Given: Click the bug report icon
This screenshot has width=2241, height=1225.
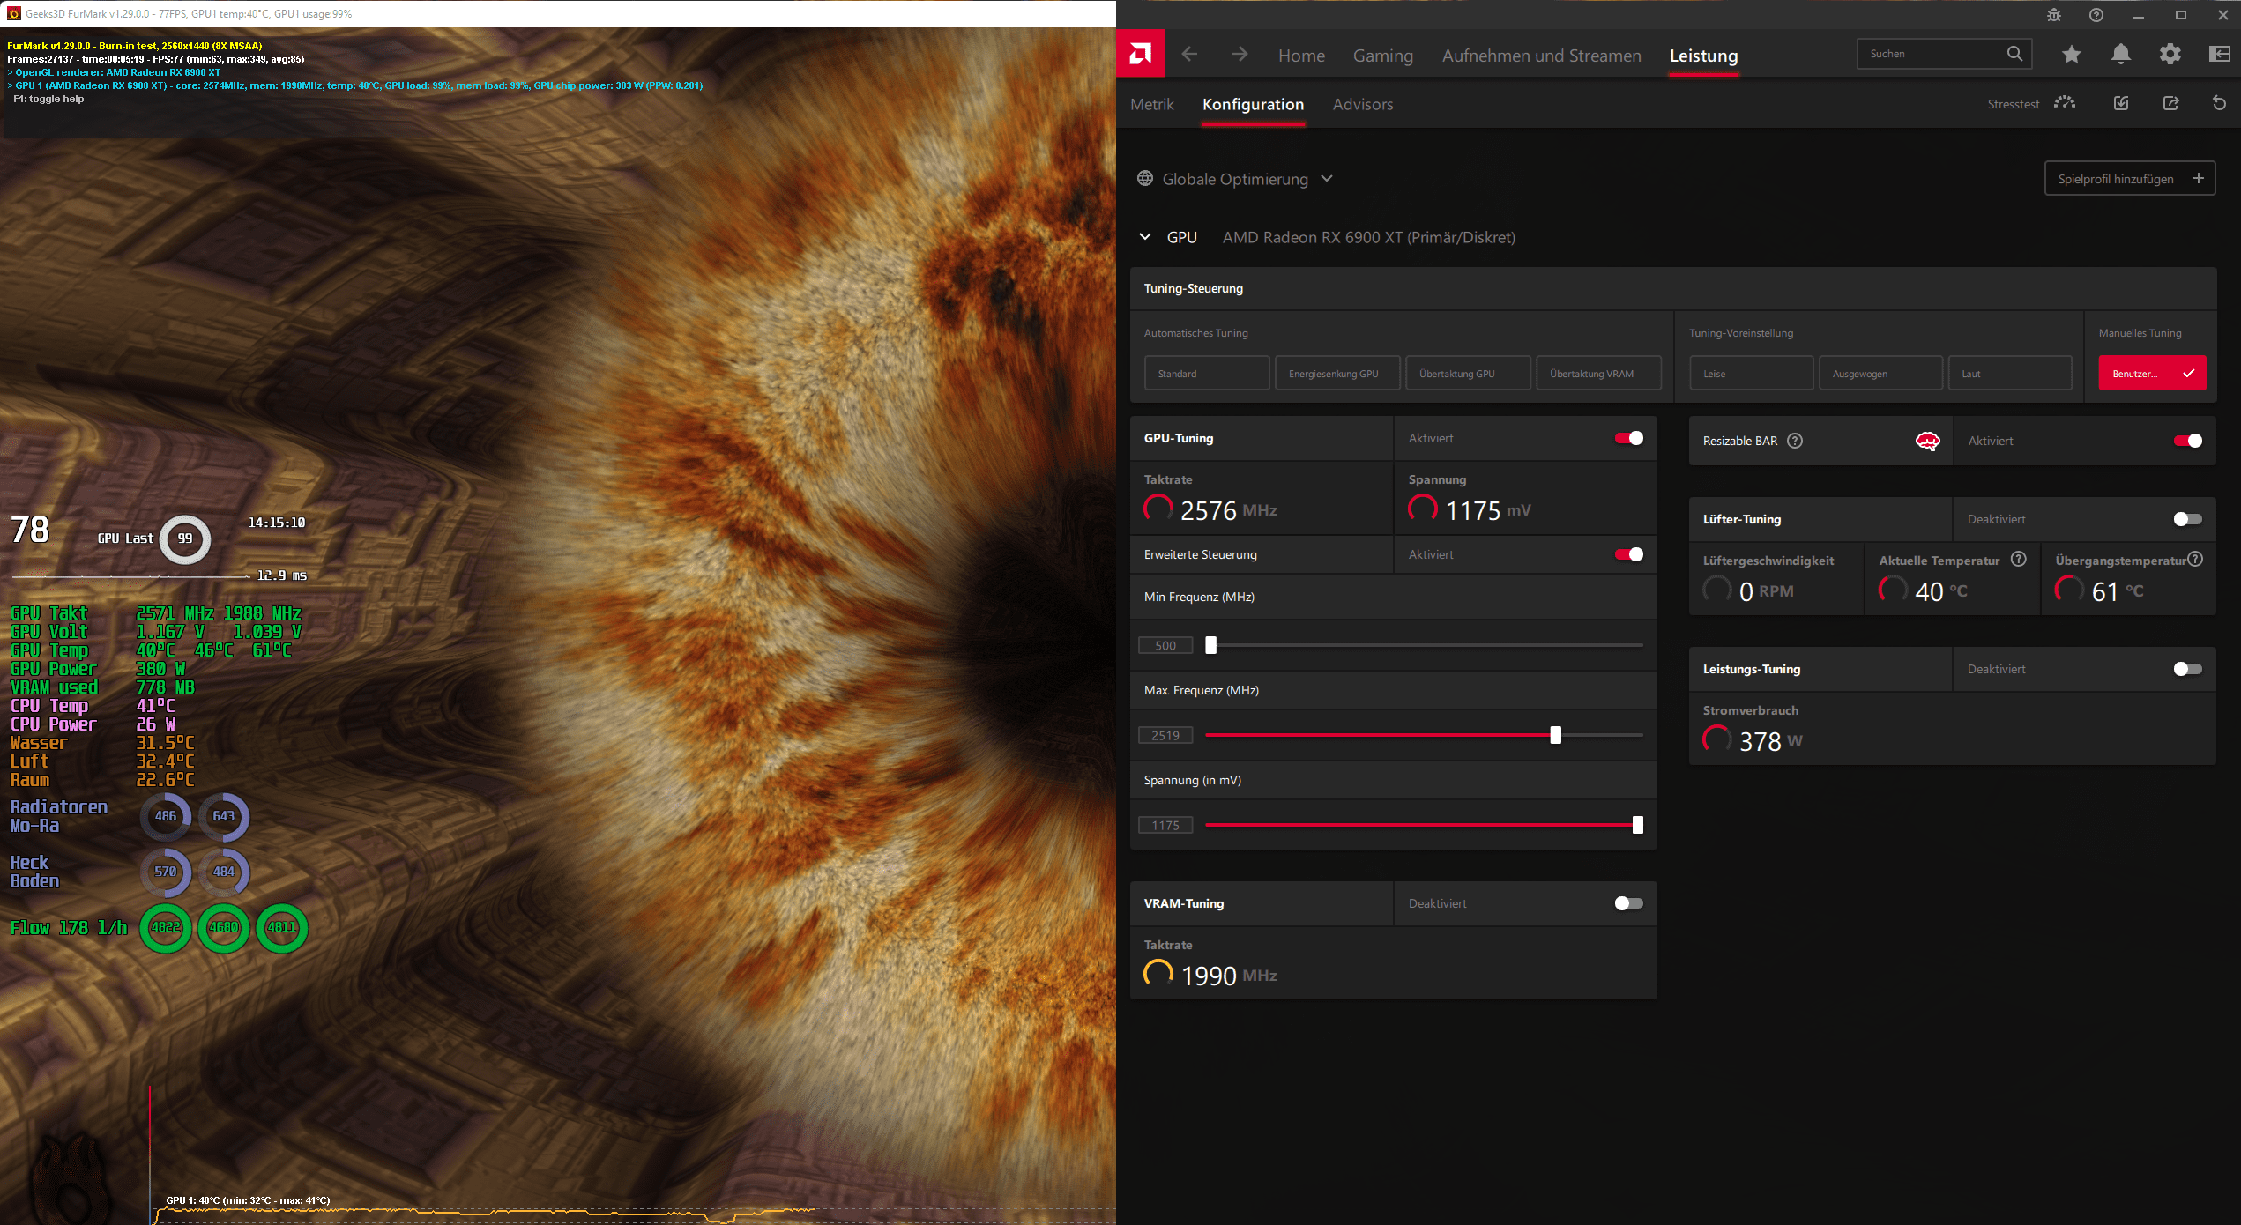Looking at the screenshot, I should [2054, 15].
